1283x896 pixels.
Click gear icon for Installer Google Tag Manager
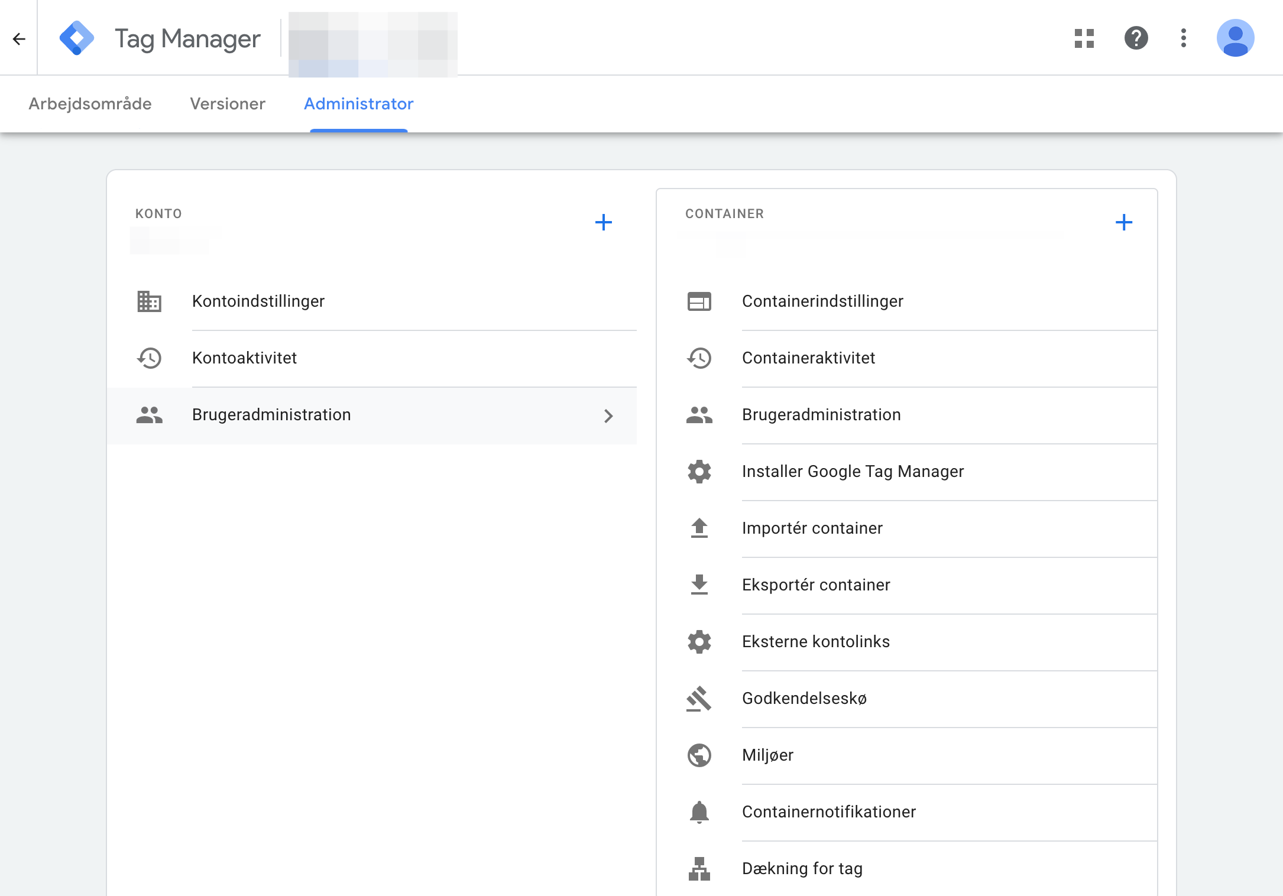pos(699,472)
